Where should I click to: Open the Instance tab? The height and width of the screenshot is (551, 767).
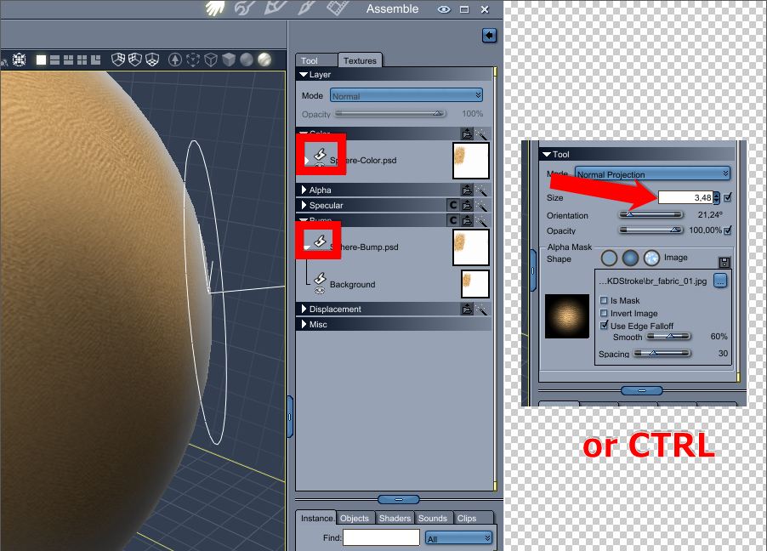316,518
